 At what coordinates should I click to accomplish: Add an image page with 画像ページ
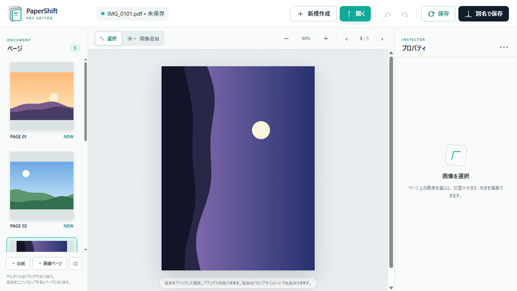click(50, 264)
